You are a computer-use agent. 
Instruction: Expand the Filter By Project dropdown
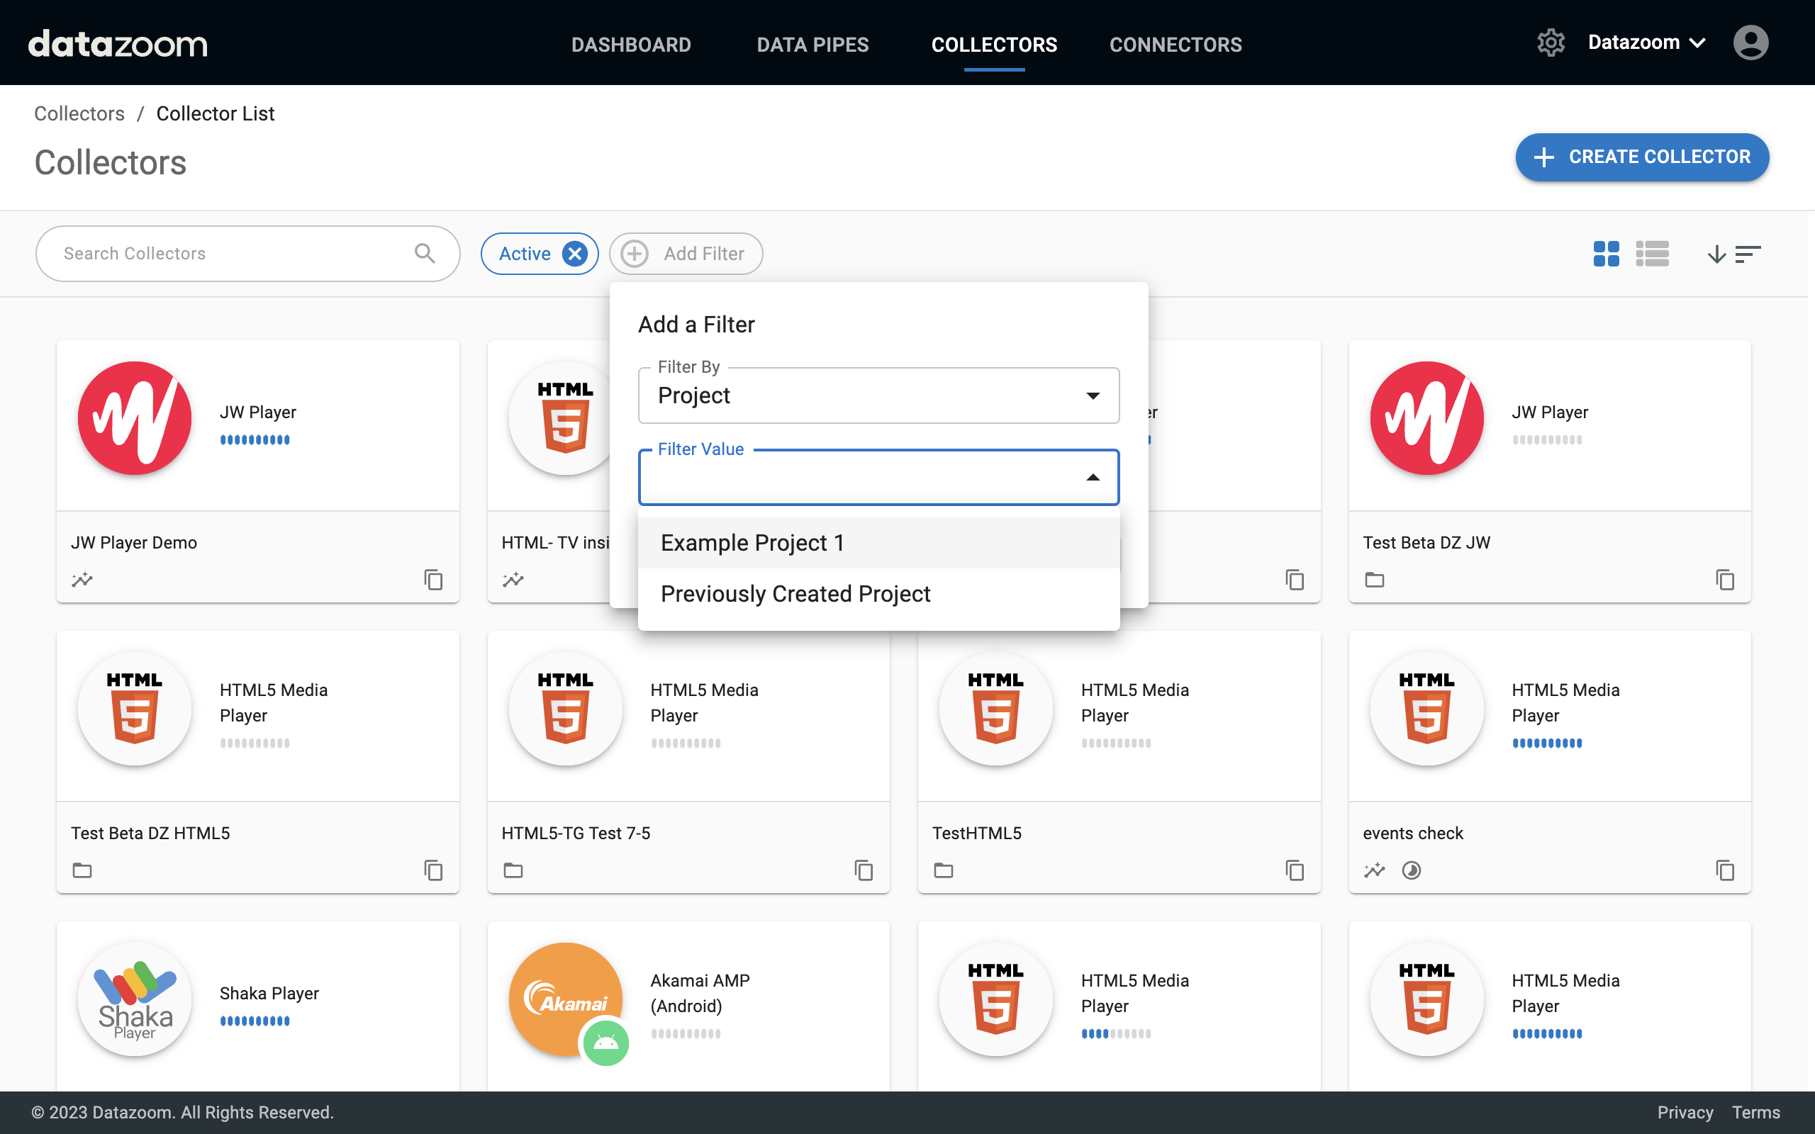(878, 395)
